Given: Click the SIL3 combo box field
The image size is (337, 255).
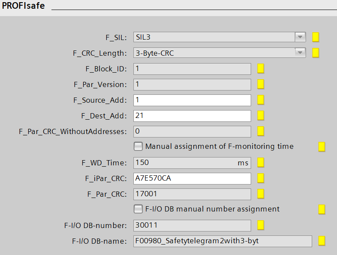Looking at the screenshot, I should coord(213,37).
